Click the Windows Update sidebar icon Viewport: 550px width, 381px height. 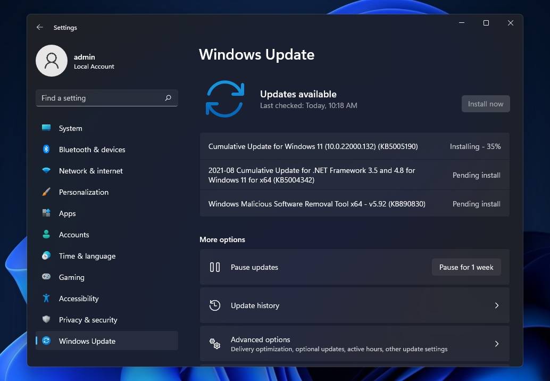[46, 341]
